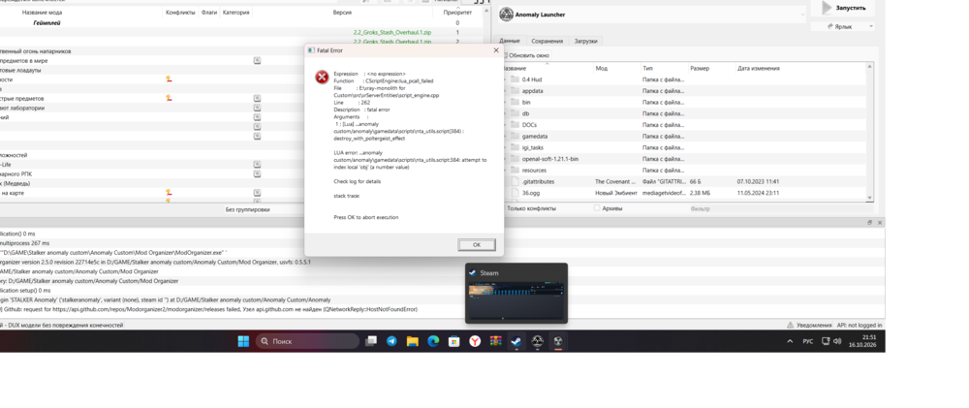Click the Уведомления status bar item
Screen dimensions: 969x408
coord(809,326)
